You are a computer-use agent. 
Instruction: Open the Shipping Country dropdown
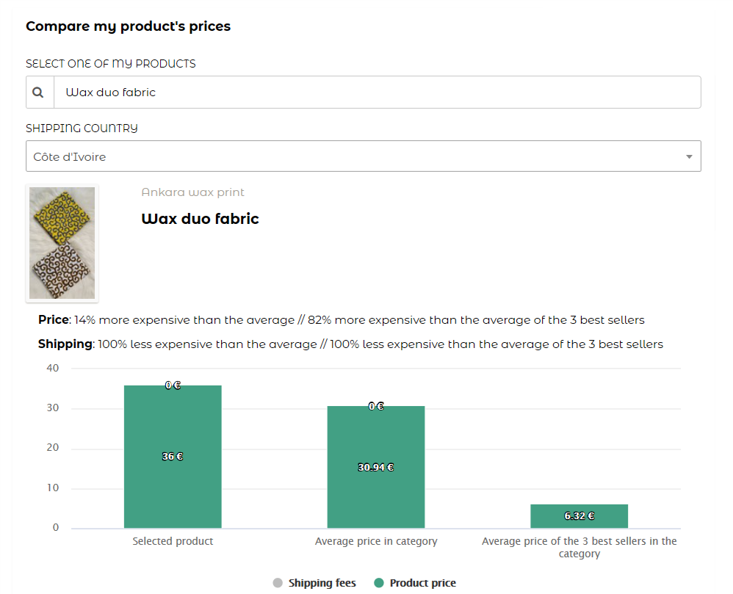click(x=363, y=156)
